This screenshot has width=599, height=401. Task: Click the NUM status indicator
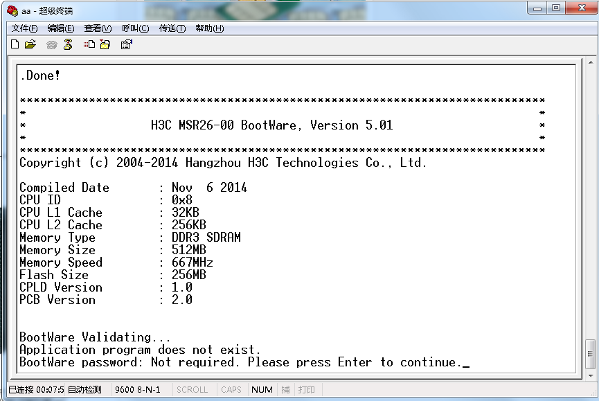pyautogui.click(x=262, y=389)
